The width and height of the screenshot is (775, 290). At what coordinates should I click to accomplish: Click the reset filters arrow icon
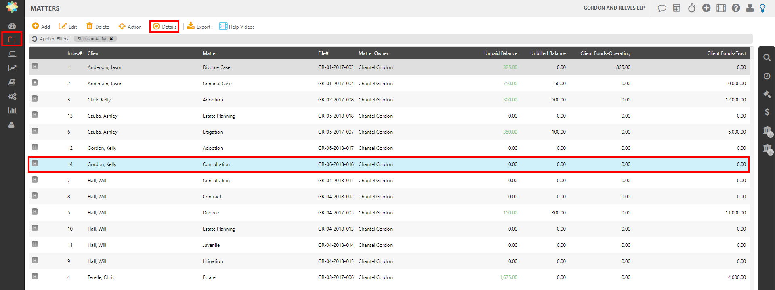34,39
